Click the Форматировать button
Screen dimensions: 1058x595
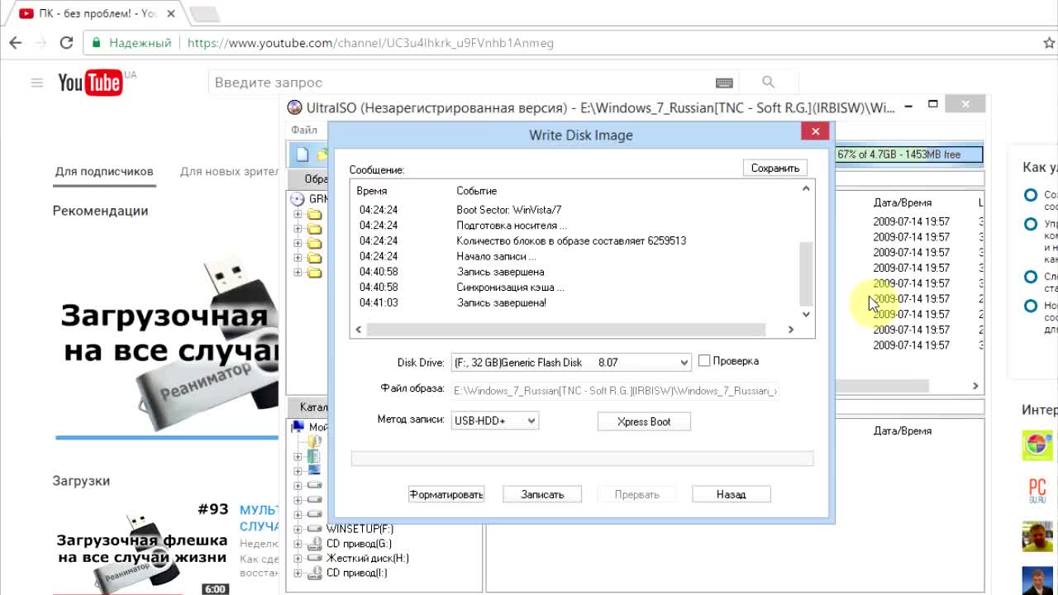(x=446, y=494)
